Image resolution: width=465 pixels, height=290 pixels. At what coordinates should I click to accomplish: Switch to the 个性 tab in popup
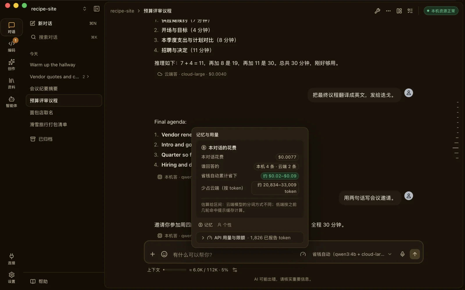(x=224, y=225)
